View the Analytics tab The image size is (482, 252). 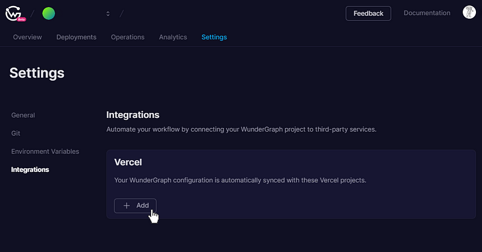(173, 37)
